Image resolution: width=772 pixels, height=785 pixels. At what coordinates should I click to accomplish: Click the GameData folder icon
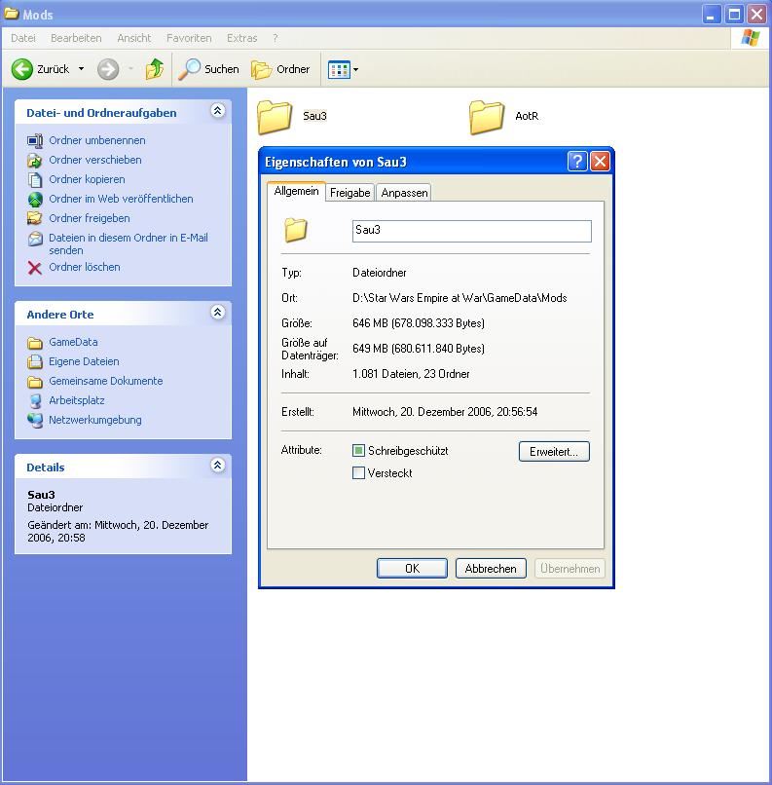tap(35, 343)
